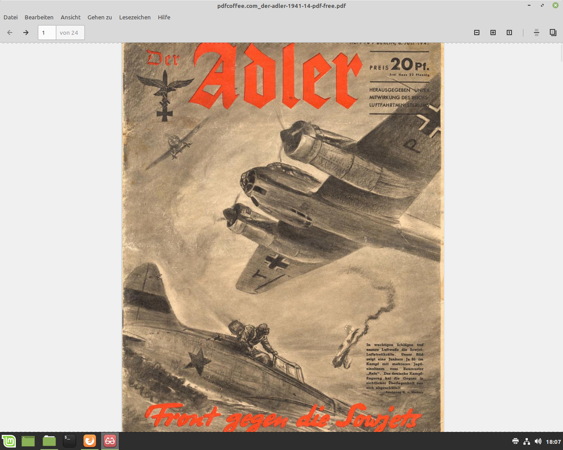This screenshot has height=450, width=563.
Task: Click the zoom in icon
Action: click(x=493, y=33)
